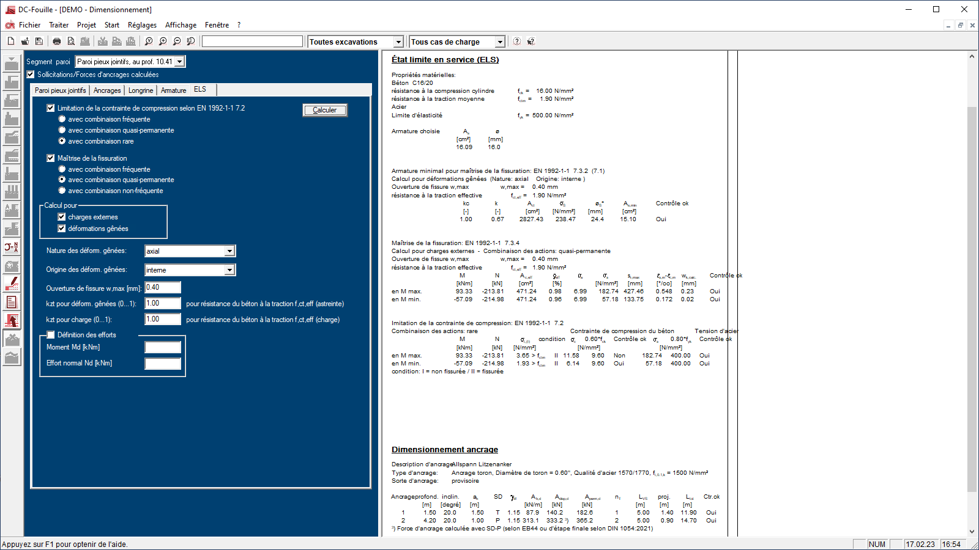Click the gray pile-row sidebar icon
The width and height of the screenshot is (979, 550).
(12, 192)
